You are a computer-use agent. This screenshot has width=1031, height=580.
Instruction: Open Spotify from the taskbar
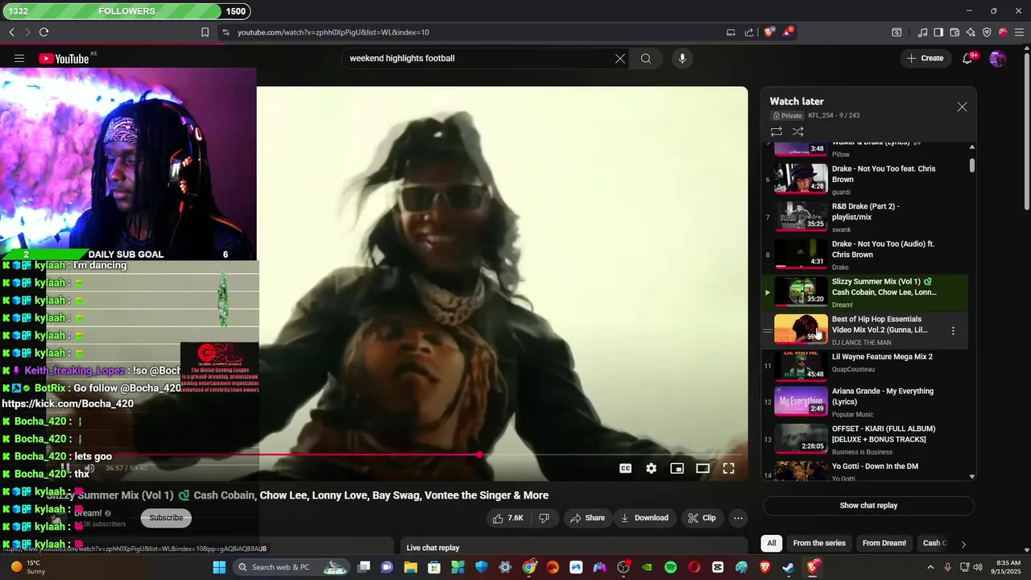coord(670,567)
